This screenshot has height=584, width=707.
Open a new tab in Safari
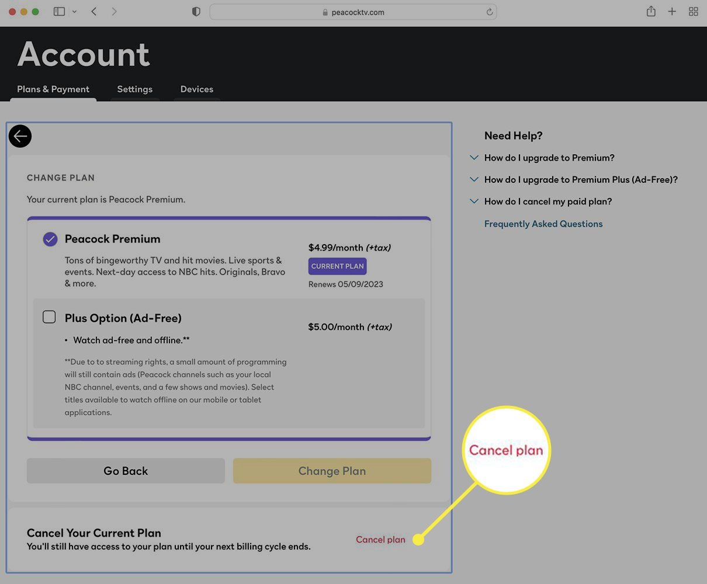[671, 11]
